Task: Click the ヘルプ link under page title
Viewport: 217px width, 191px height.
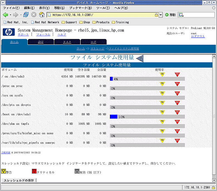Action: coord(62,34)
